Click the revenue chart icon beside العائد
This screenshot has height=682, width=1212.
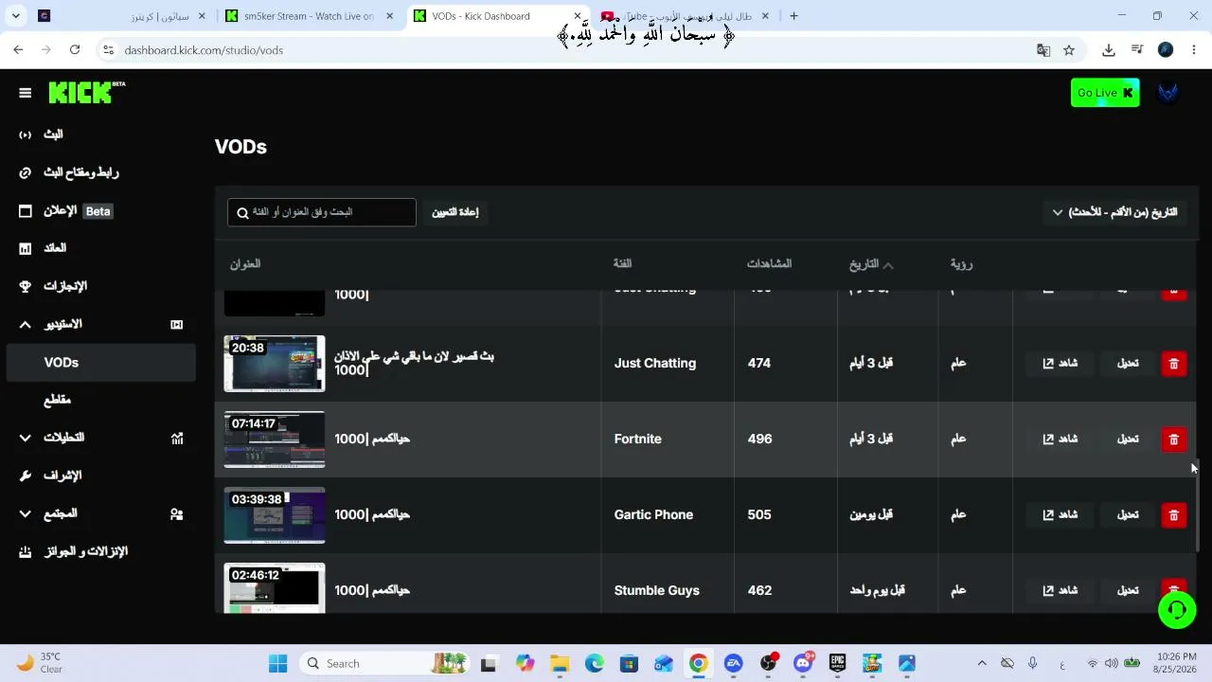[x=26, y=248]
